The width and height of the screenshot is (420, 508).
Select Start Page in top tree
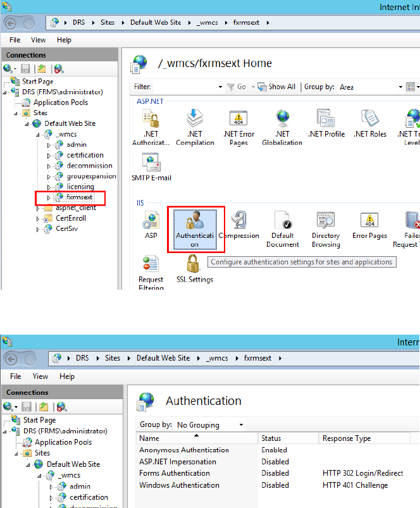click(x=37, y=82)
